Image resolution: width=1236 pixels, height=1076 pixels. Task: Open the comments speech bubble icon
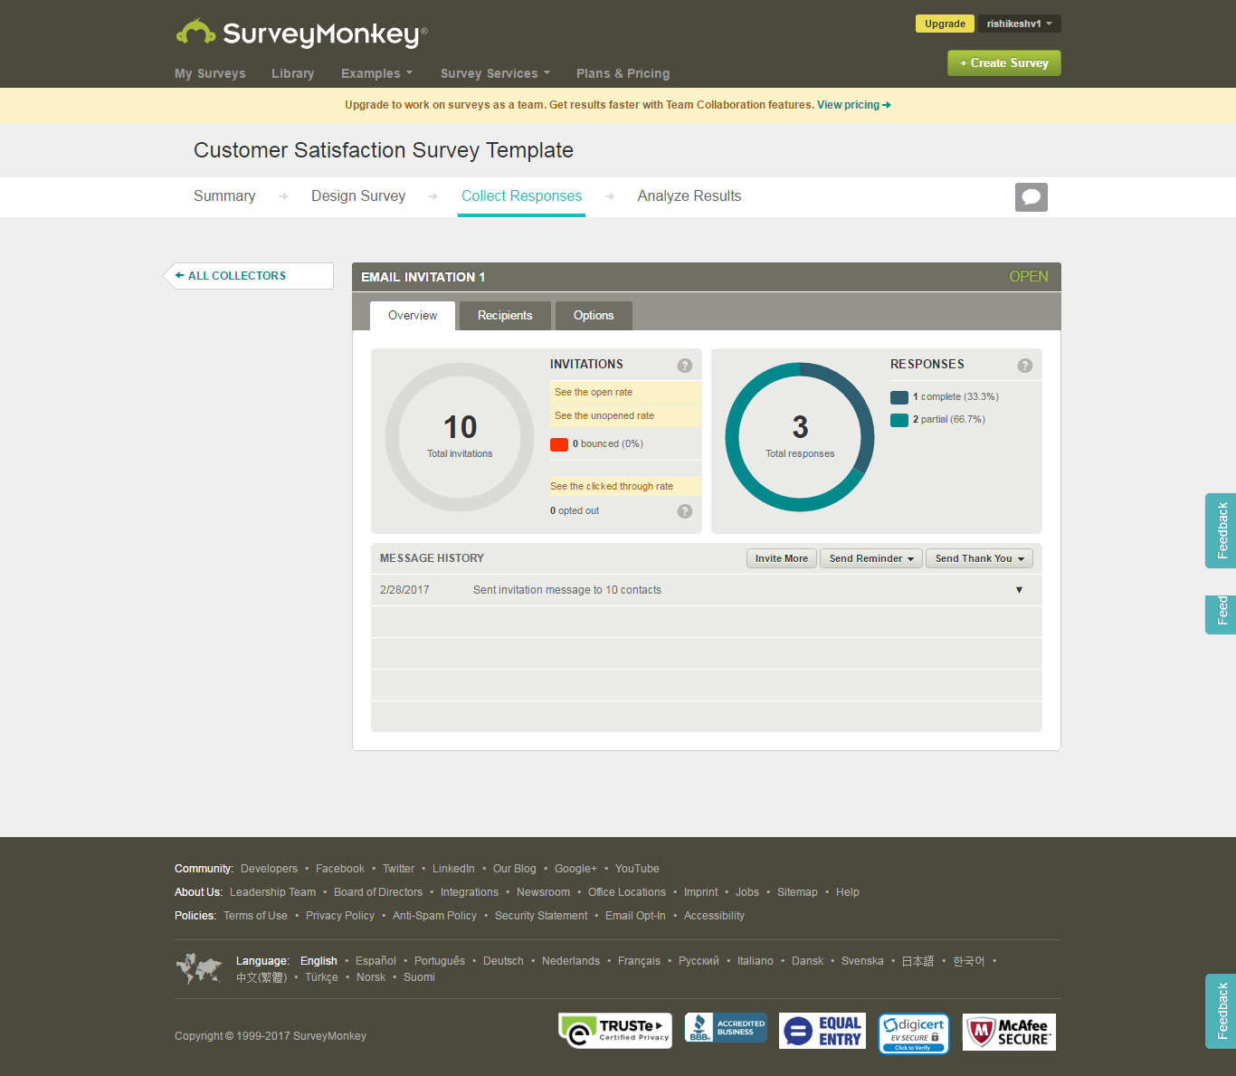(1031, 197)
